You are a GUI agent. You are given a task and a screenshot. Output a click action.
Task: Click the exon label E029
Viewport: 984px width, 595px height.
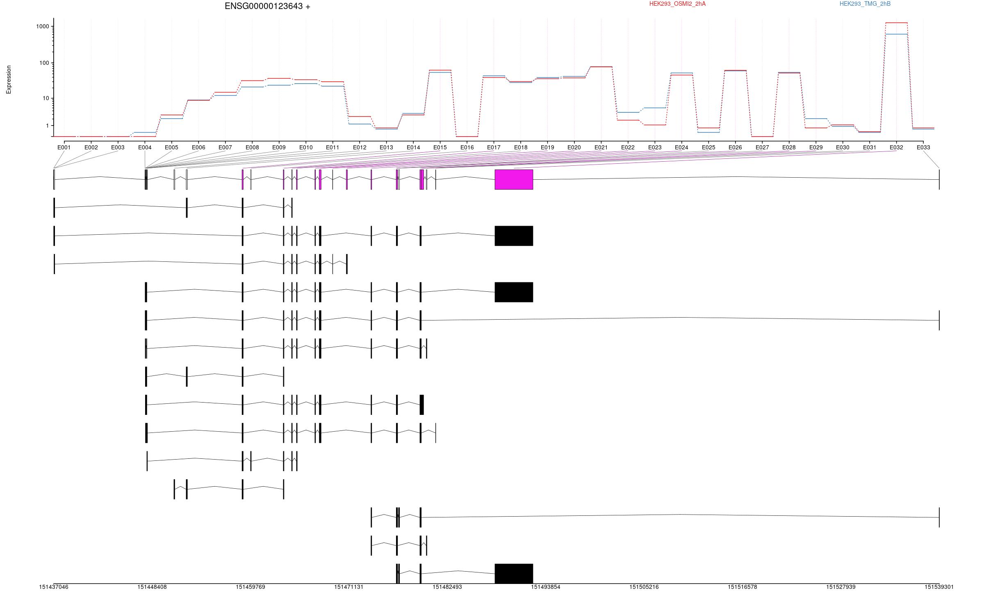pos(816,147)
